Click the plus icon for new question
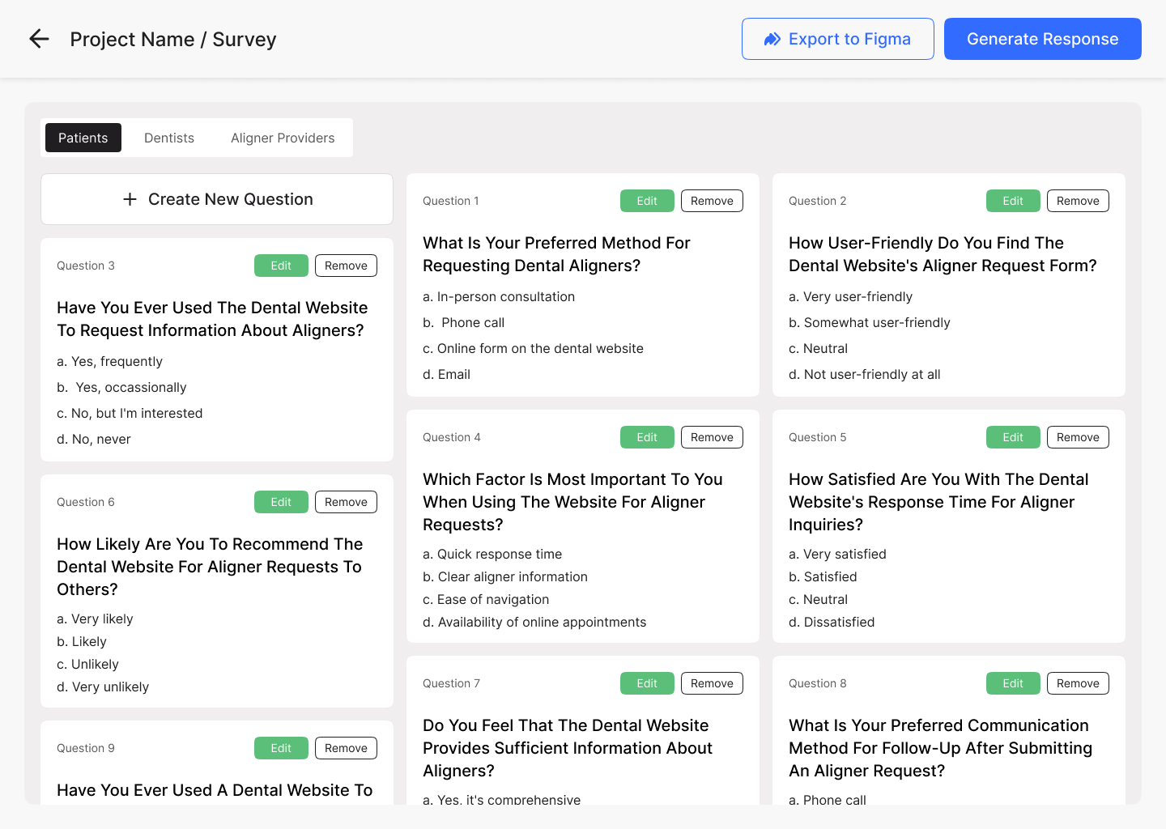 [130, 199]
